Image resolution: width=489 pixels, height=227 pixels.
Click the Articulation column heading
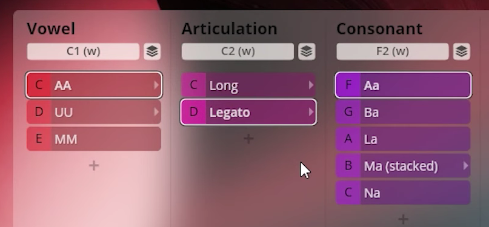[x=230, y=28]
